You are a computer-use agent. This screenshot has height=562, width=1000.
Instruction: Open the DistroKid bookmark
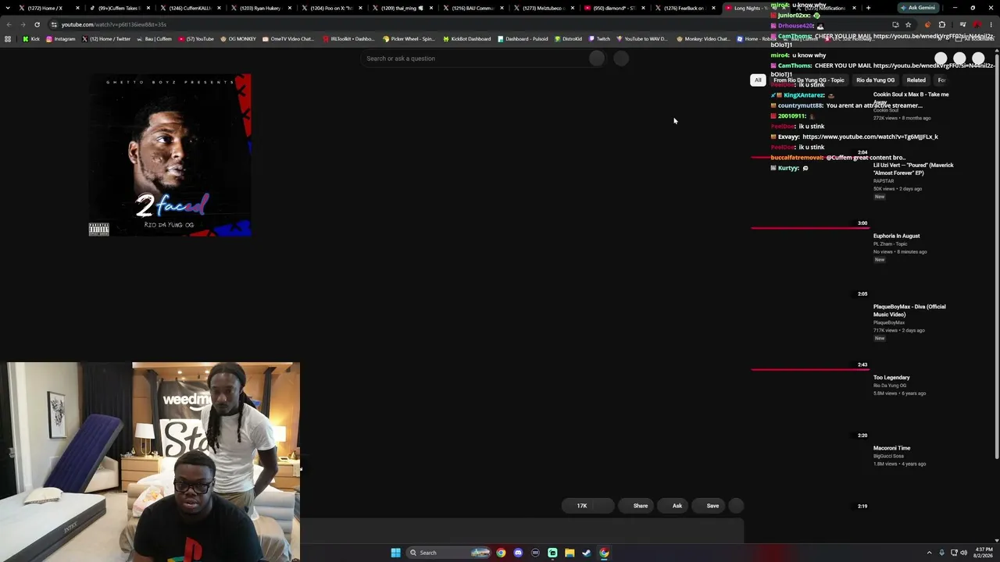[x=568, y=39]
